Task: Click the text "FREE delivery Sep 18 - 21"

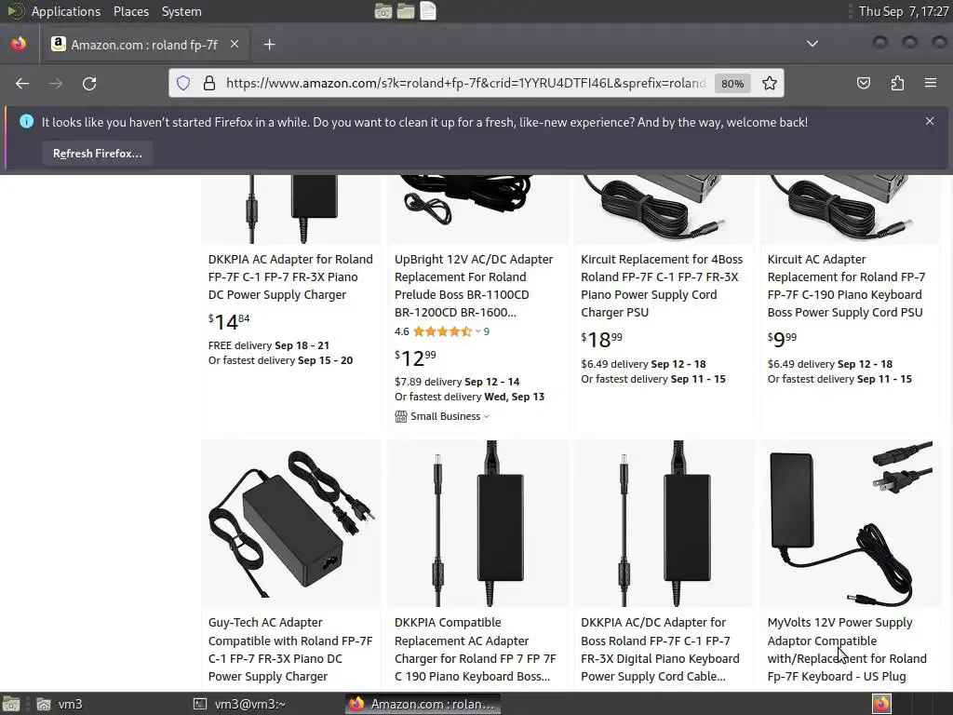Action: coord(269,345)
